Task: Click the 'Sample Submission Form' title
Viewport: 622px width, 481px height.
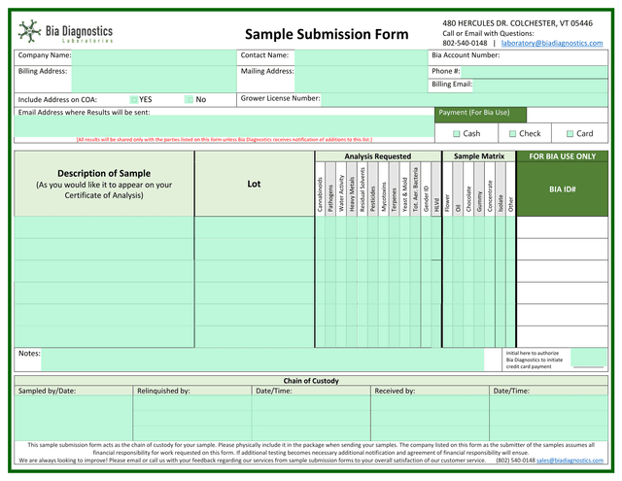Action: click(x=327, y=34)
